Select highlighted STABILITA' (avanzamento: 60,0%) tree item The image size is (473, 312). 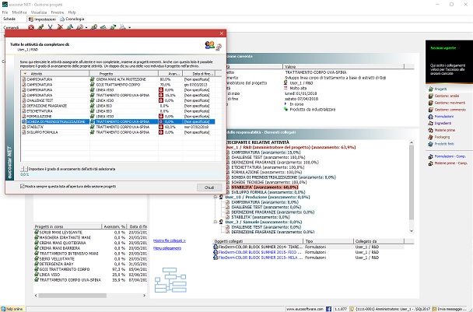tap(265, 187)
